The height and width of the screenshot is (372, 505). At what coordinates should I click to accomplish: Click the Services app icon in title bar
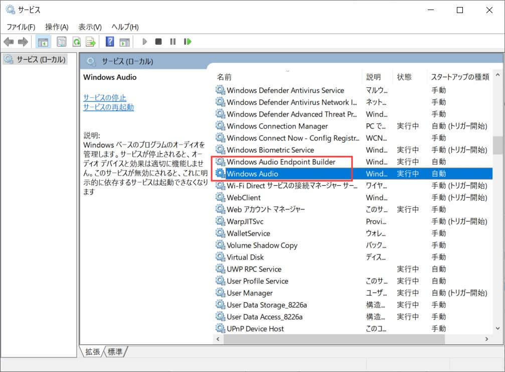pos(11,10)
